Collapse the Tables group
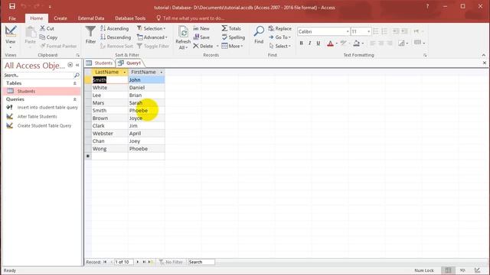The width and height of the screenshot is (490, 275). pyautogui.click(x=75, y=83)
